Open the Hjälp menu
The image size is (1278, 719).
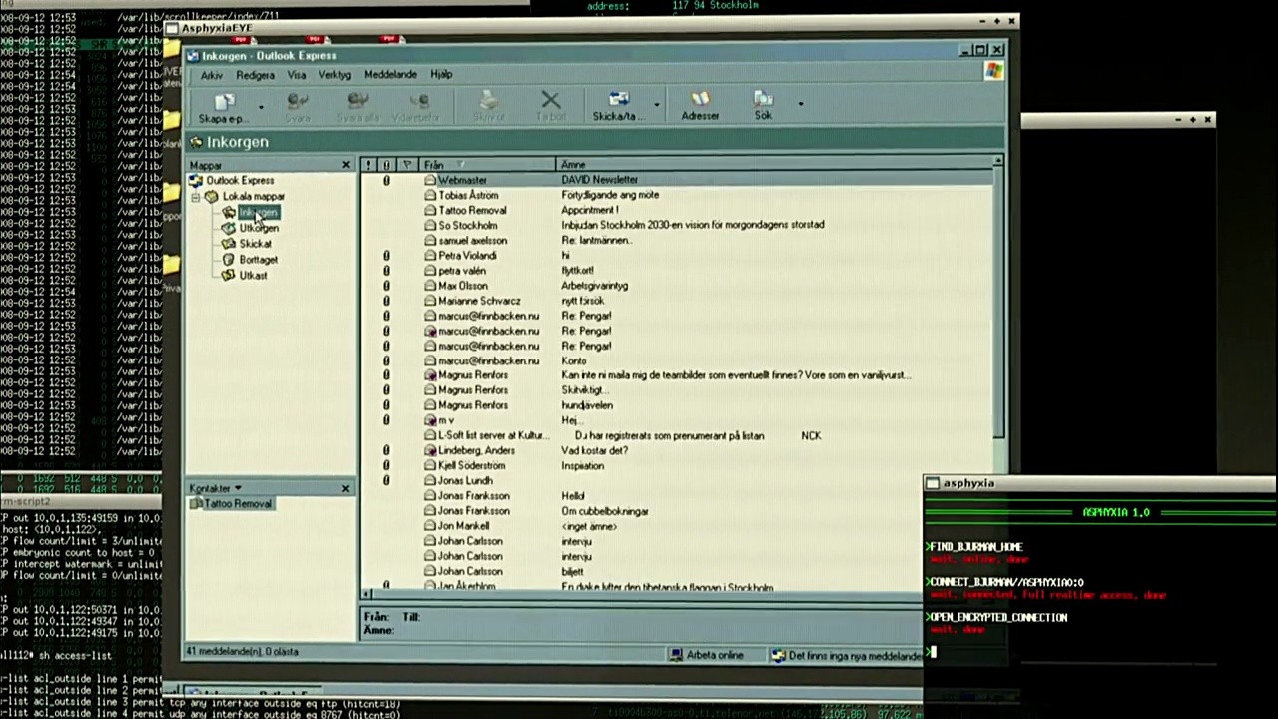point(441,74)
